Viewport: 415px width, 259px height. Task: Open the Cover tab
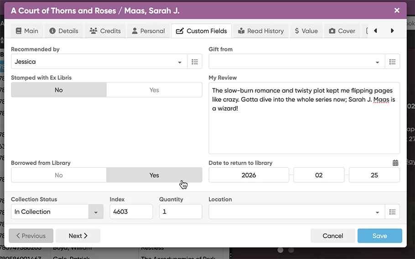342,31
